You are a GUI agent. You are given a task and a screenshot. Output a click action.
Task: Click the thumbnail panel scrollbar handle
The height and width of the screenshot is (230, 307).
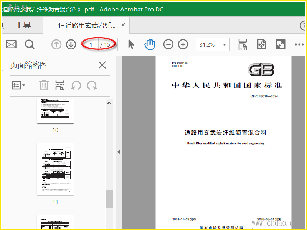(x=109, y=199)
